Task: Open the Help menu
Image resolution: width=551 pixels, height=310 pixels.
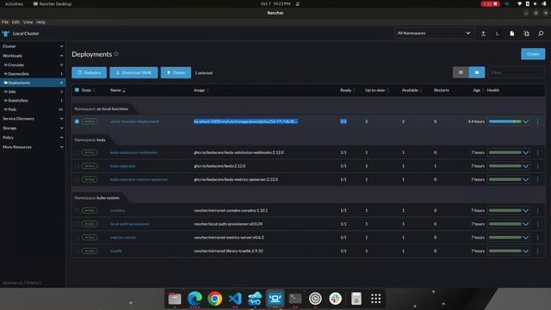Action: coord(40,22)
